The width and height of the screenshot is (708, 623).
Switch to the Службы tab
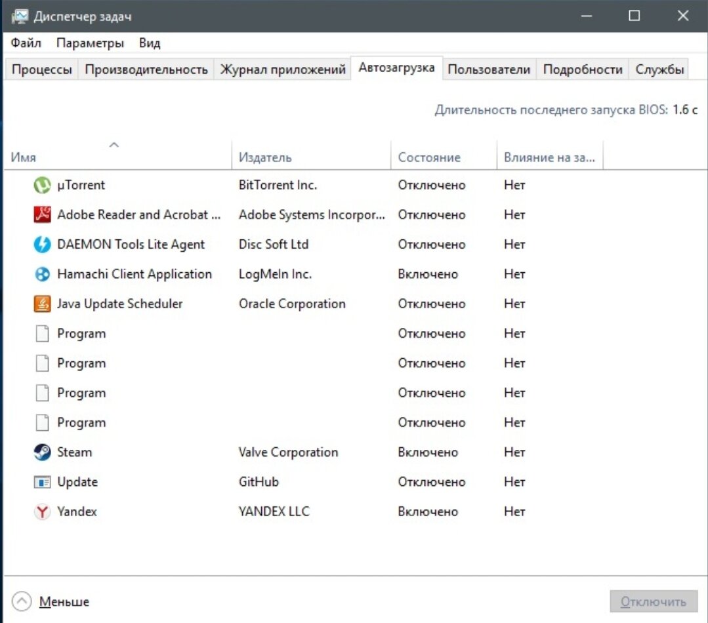point(659,70)
